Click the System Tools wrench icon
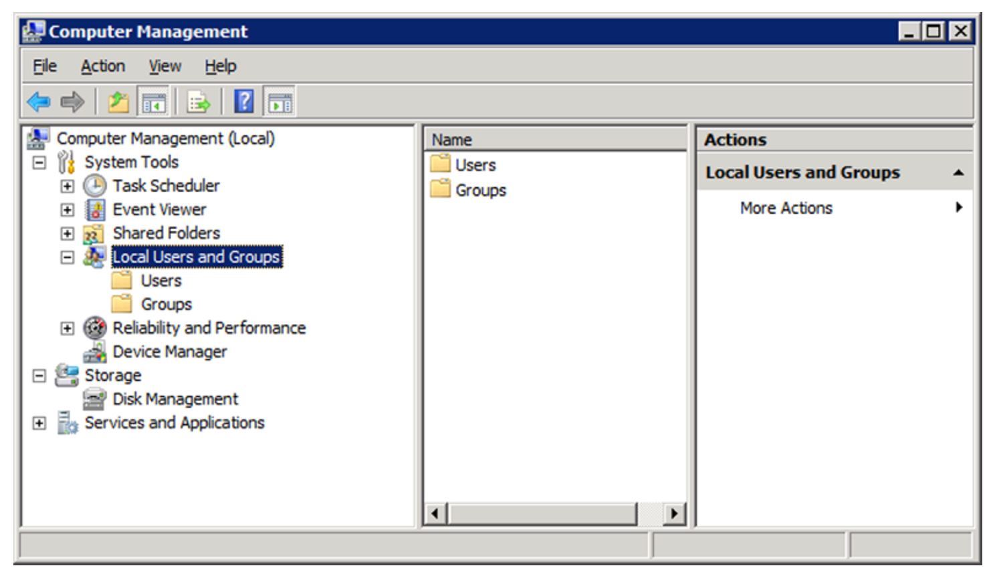995x574 pixels. (66, 162)
